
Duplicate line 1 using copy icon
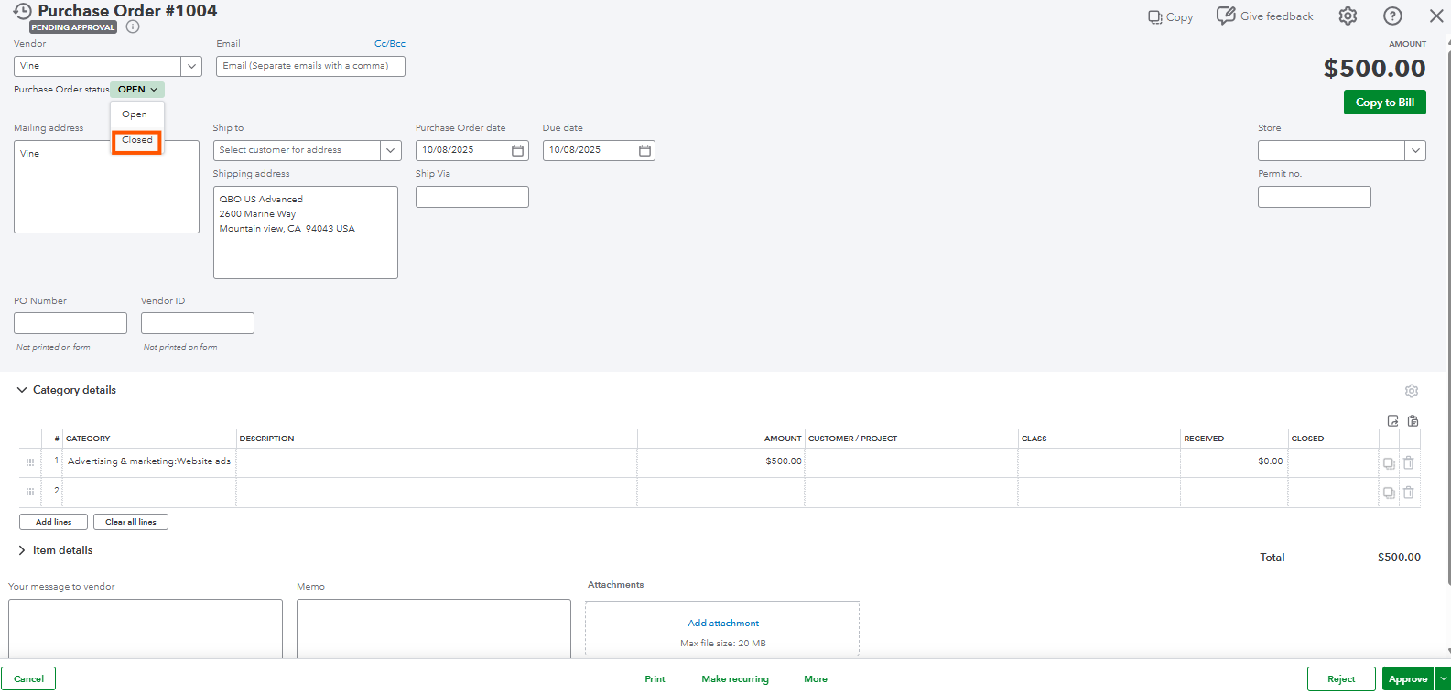pos(1389,462)
